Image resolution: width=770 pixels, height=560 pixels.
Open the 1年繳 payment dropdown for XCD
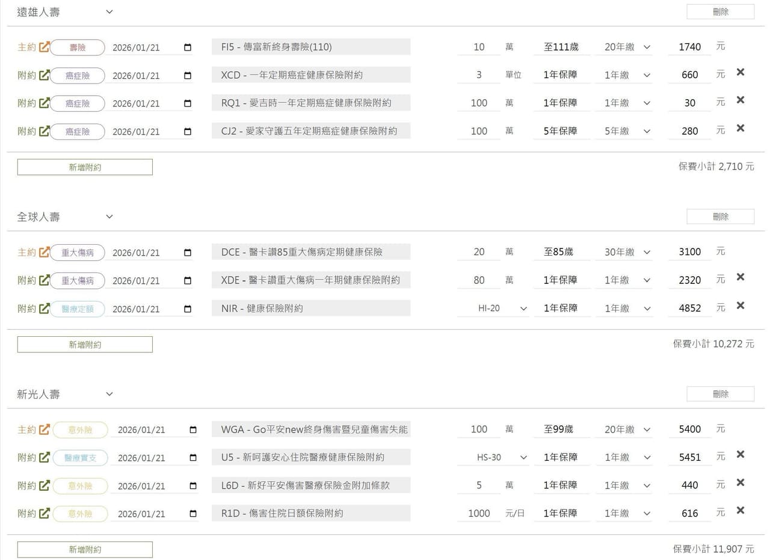[625, 75]
